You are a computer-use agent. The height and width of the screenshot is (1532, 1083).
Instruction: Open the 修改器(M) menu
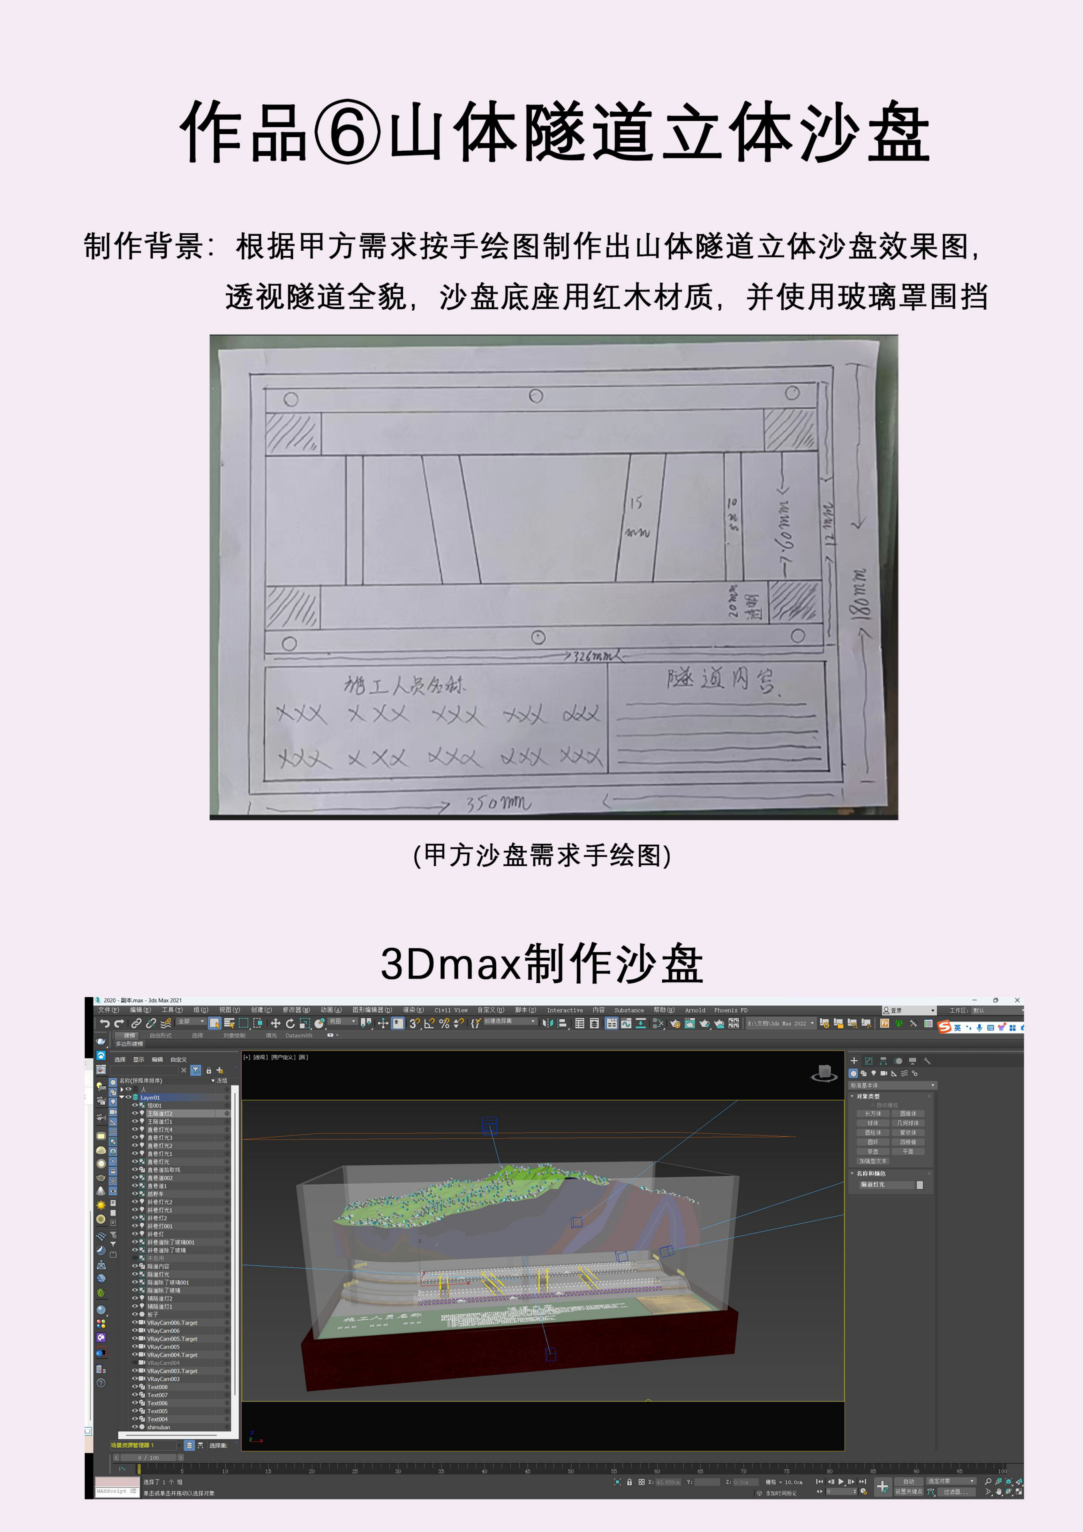[296, 1010]
